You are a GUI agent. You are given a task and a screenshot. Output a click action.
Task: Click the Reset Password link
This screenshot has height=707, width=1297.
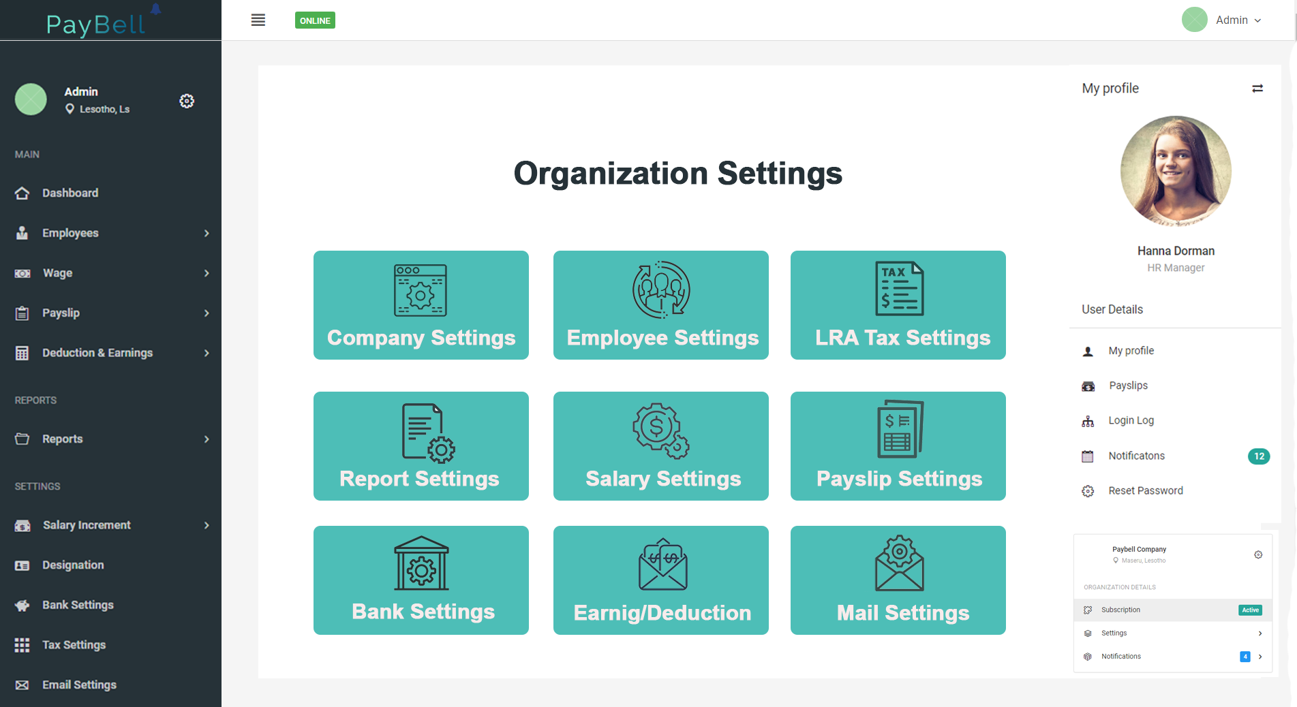pos(1145,490)
